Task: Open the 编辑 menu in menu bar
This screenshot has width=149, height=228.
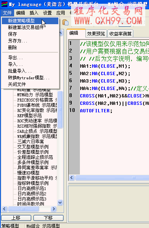Action: (20, 13)
